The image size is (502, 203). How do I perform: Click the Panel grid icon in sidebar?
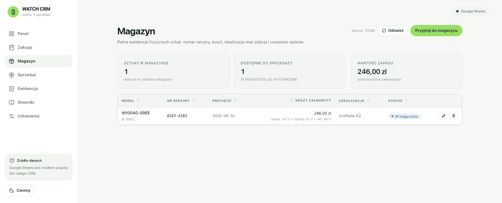coord(12,34)
